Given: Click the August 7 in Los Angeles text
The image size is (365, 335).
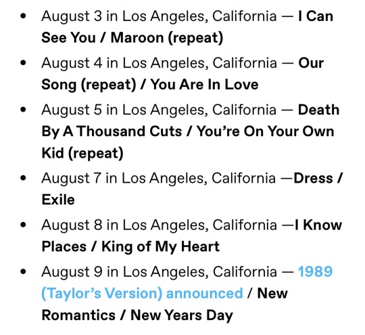Looking at the screenshot, I should tap(124, 178).
